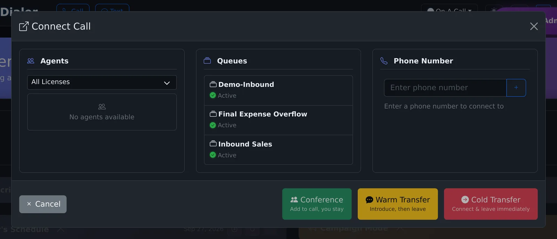Click green Active check for Demo-Inbound
Viewport: 557px width, 239px height.
pyautogui.click(x=213, y=95)
